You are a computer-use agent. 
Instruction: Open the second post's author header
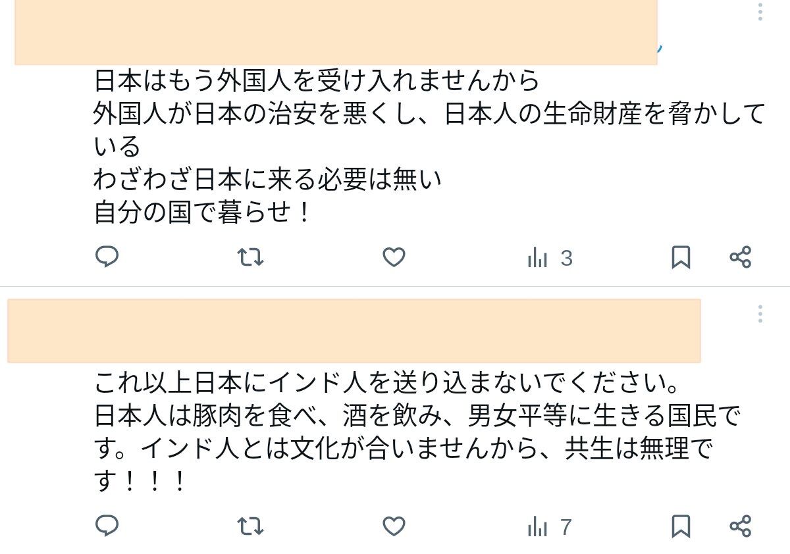coord(354,330)
